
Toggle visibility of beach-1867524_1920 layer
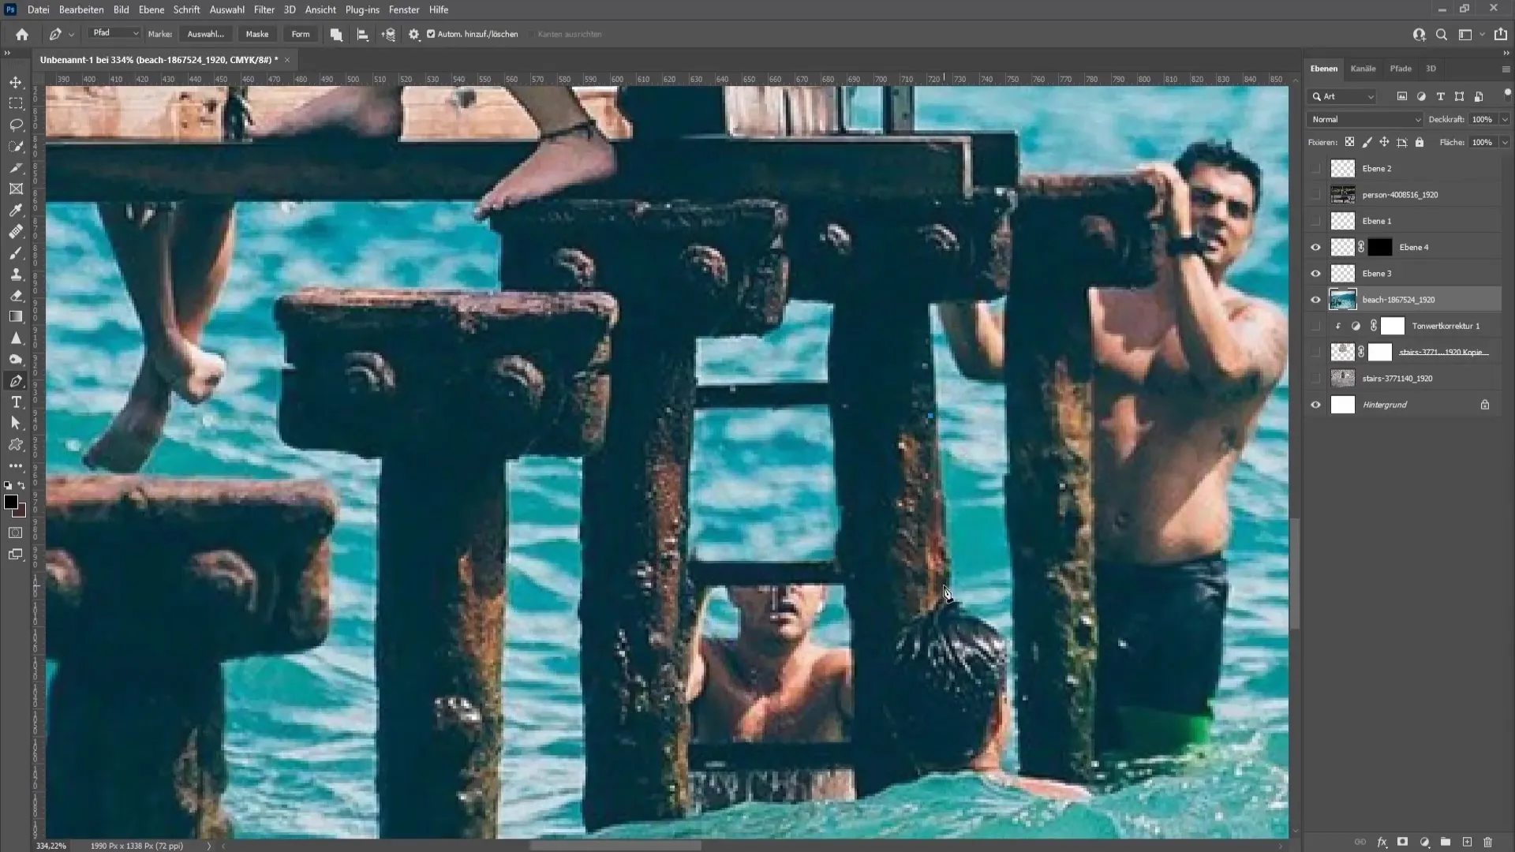tap(1316, 300)
